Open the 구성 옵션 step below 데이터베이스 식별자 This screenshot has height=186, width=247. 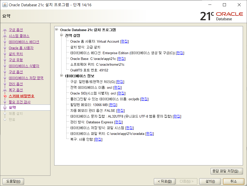(x=16, y=72)
